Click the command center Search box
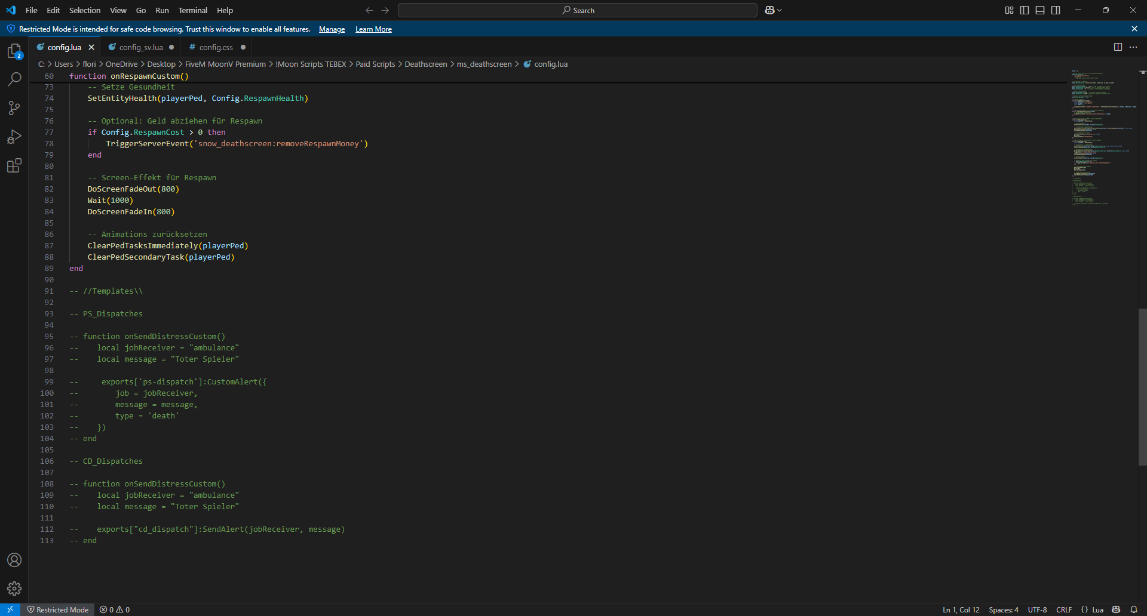 (x=578, y=10)
